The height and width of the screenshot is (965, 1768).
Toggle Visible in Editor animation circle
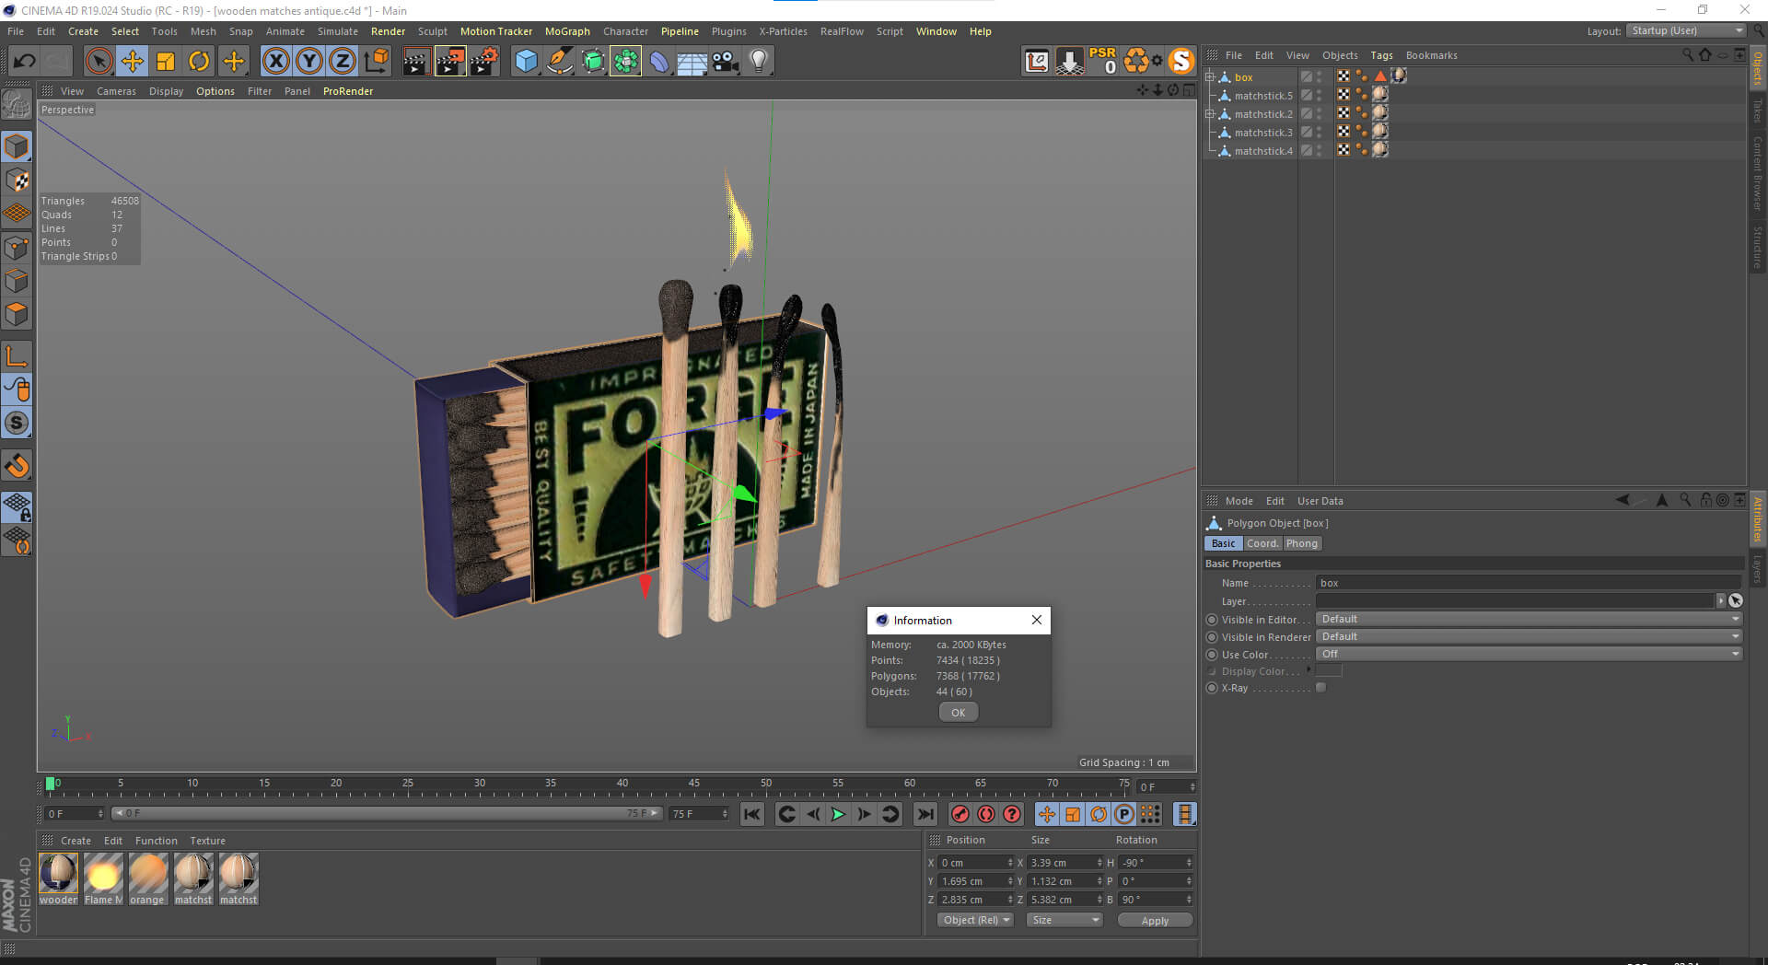1212,620
